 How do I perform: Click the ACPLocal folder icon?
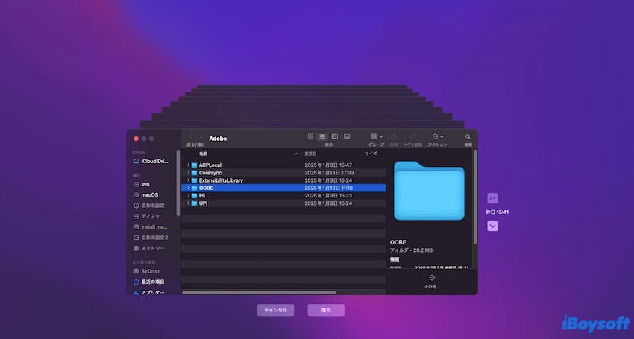click(194, 165)
